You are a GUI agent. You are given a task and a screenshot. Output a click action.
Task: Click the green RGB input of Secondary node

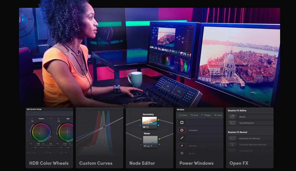(x=140, y=120)
